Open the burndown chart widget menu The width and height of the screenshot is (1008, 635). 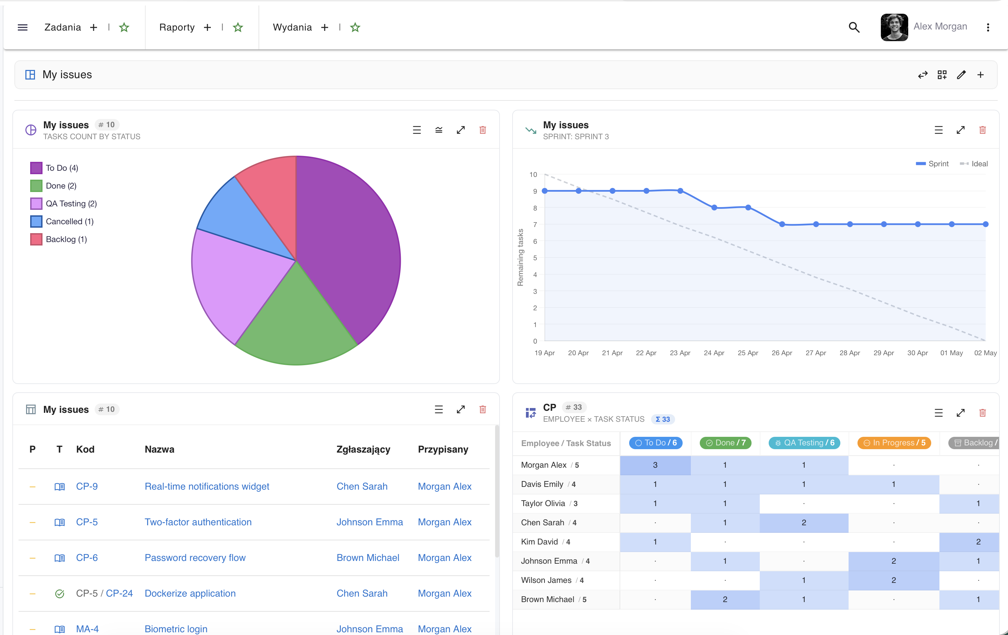[x=938, y=130]
